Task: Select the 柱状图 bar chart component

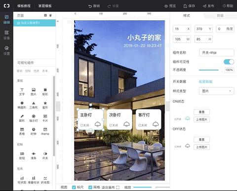Action: 22,180
